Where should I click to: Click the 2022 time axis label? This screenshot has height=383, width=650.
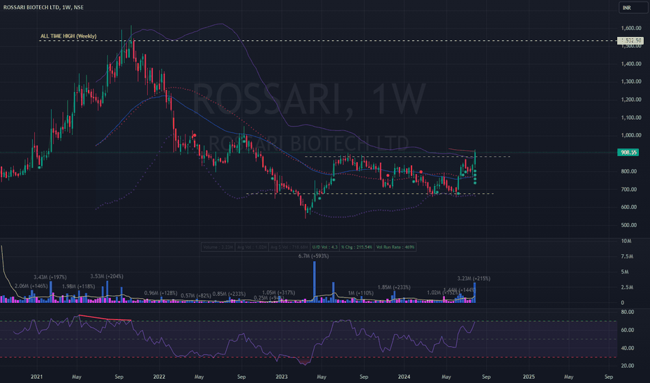click(159, 377)
